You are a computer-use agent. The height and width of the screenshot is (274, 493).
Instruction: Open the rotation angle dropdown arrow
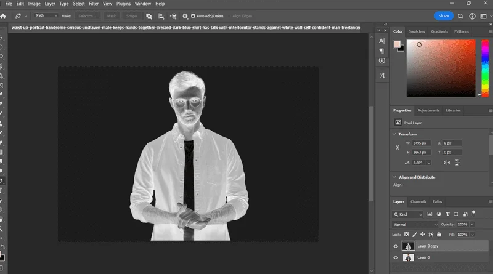coord(428,163)
